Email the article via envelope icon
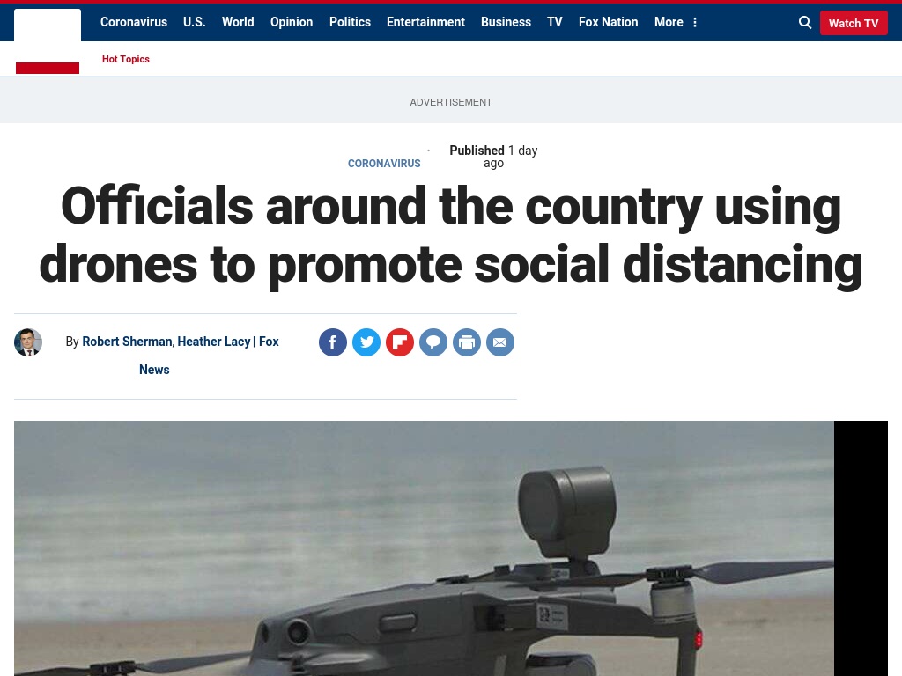Image resolution: width=902 pixels, height=676 pixels. (x=500, y=342)
